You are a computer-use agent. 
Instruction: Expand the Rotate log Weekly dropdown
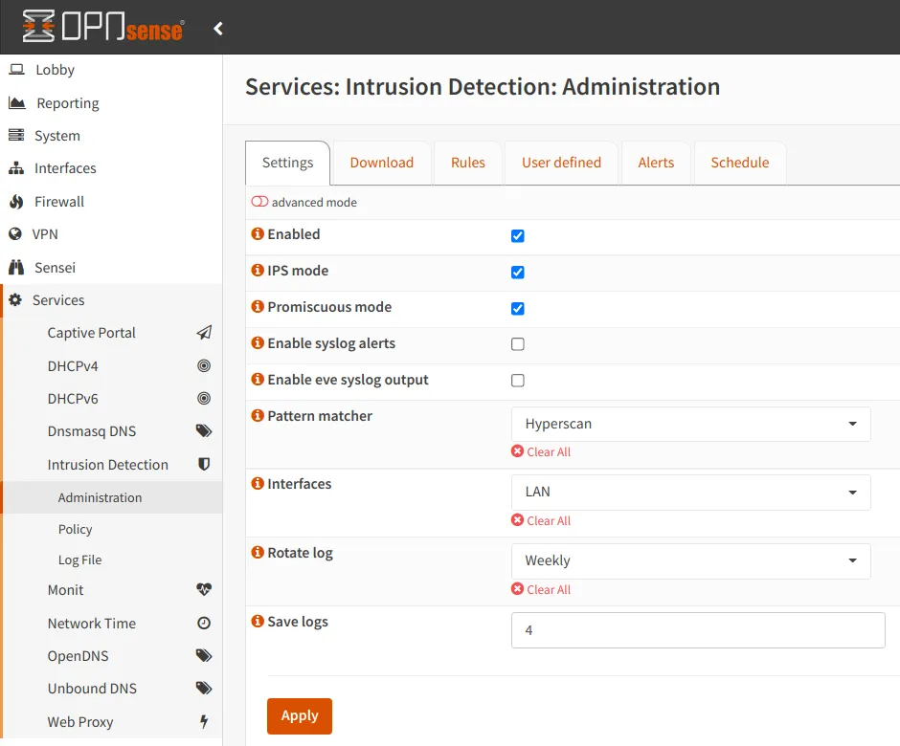(690, 561)
